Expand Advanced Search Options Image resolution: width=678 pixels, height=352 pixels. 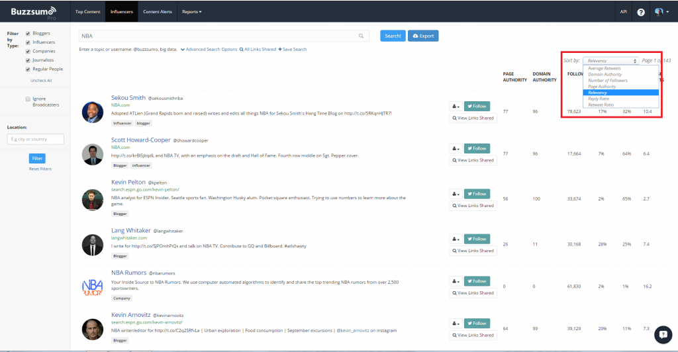[x=209, y=50]
